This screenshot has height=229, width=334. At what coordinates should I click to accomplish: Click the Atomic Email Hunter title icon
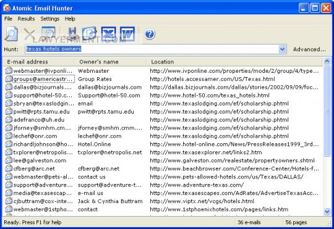7,8
